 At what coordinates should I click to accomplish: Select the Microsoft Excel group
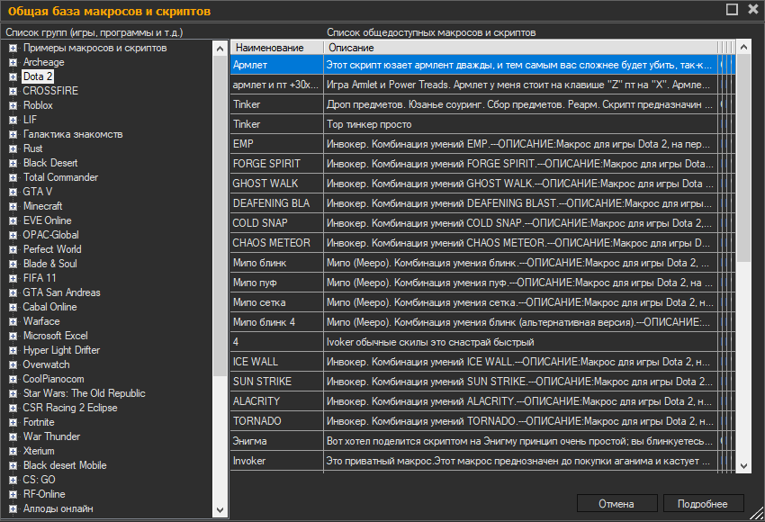click(56, 336)
